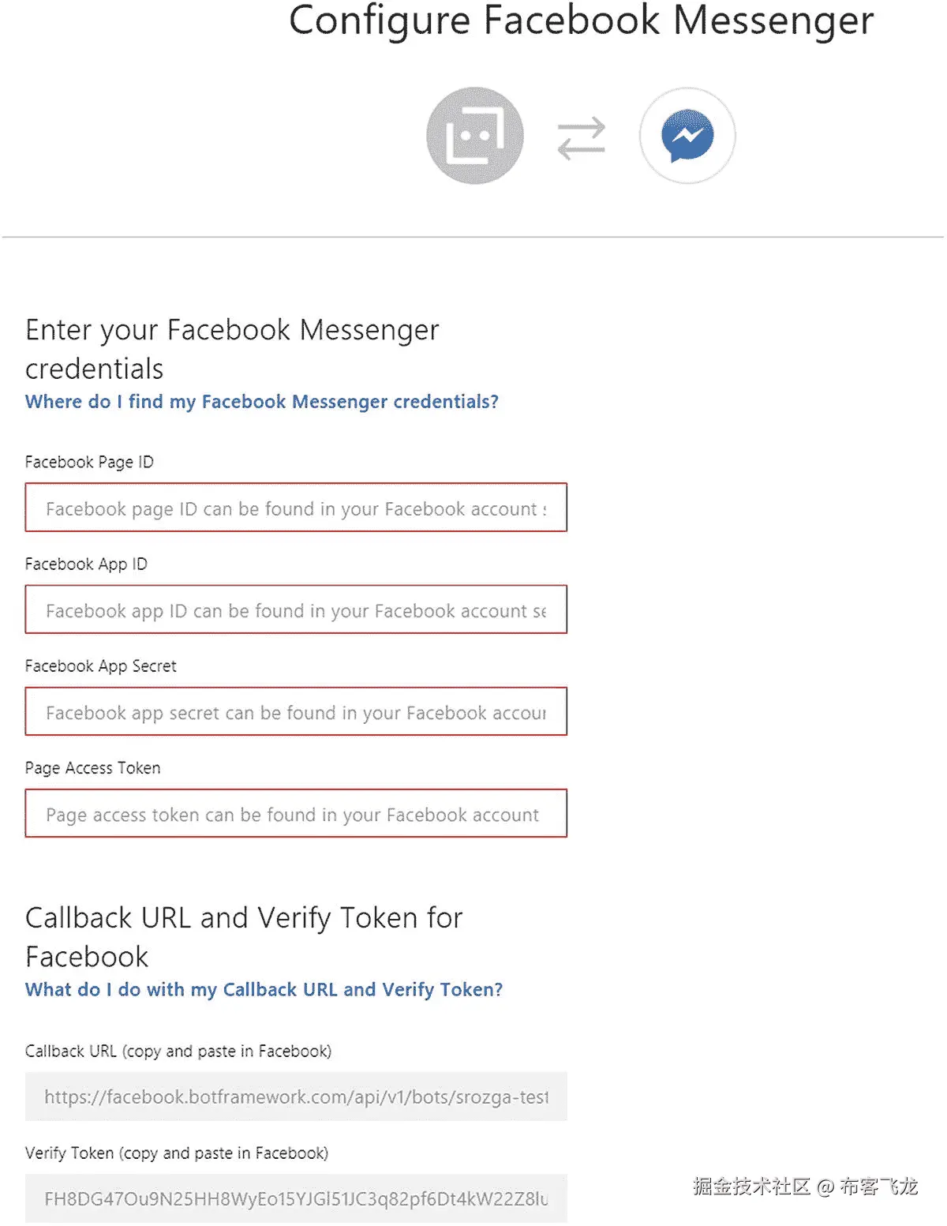947x1226 pixels.
Task: Open 'What do I do with my Callback URL' link
Action: point(264,990)
